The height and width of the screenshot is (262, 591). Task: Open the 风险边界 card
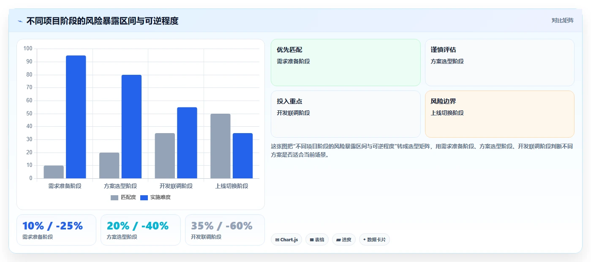[x=499, y=114]
